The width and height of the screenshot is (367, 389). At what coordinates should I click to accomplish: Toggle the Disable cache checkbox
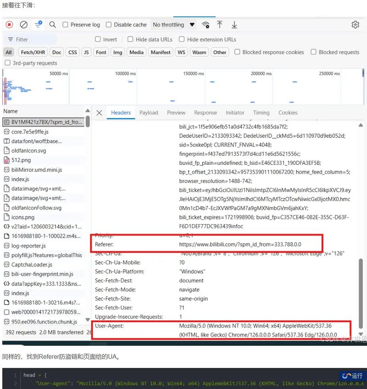tap(109, 25)
